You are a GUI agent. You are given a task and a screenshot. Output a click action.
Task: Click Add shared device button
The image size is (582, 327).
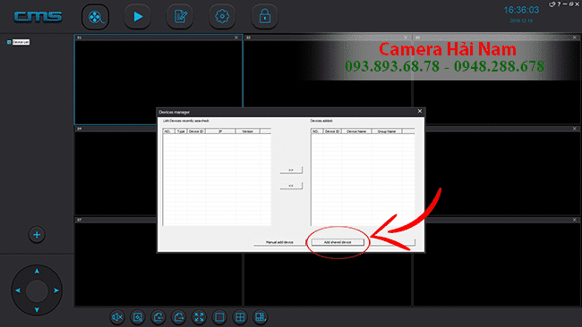[338, 242]
